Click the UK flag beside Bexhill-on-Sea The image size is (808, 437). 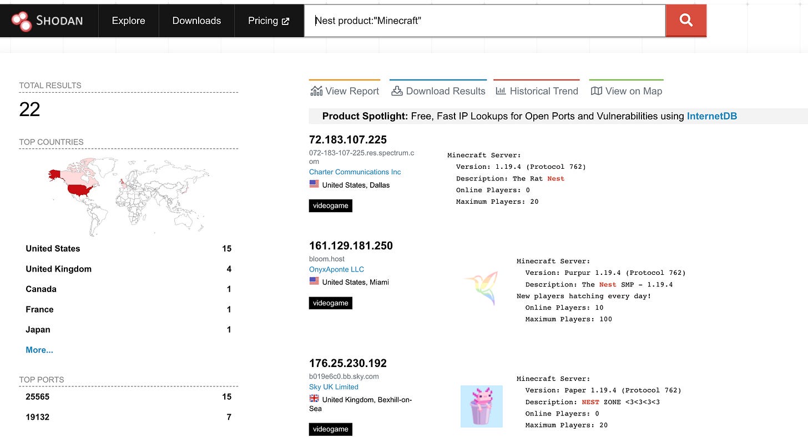(314, 399)
